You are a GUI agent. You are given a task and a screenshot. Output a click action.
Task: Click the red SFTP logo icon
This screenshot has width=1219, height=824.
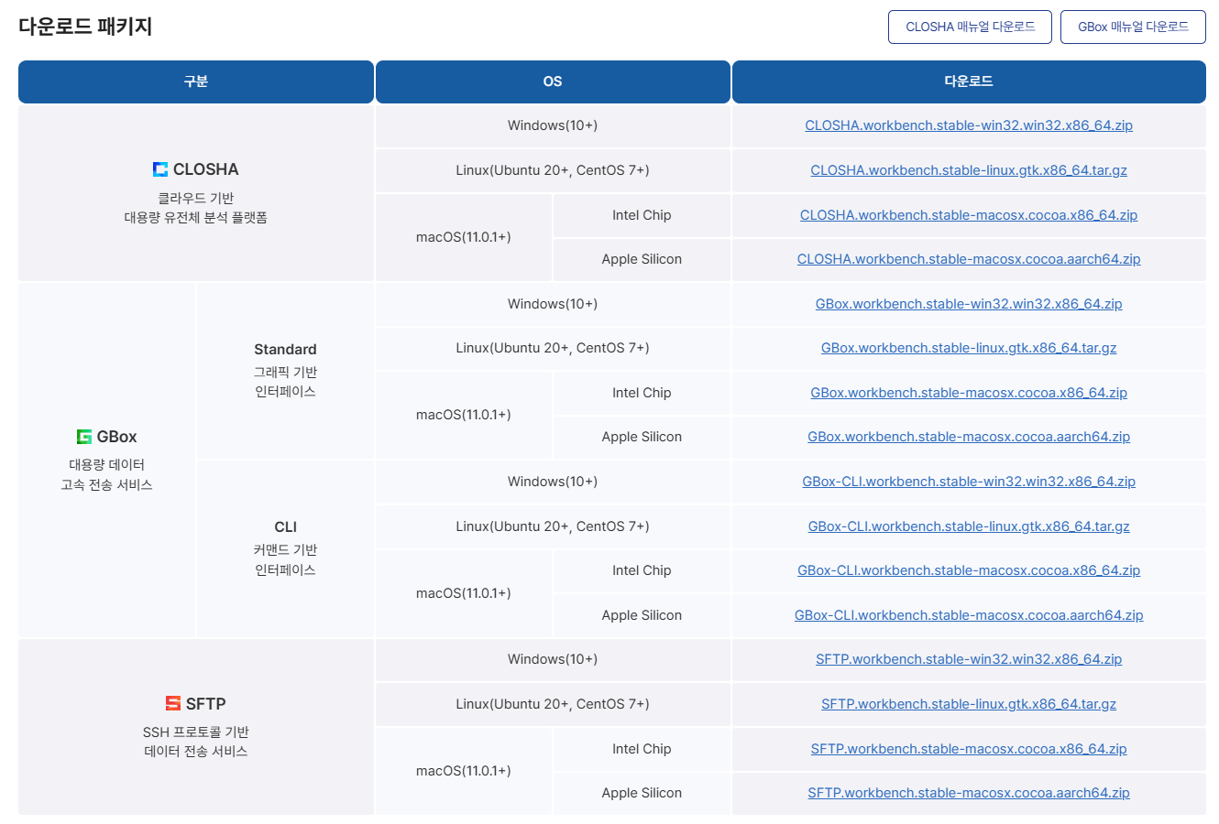click(x=173, y=703)
